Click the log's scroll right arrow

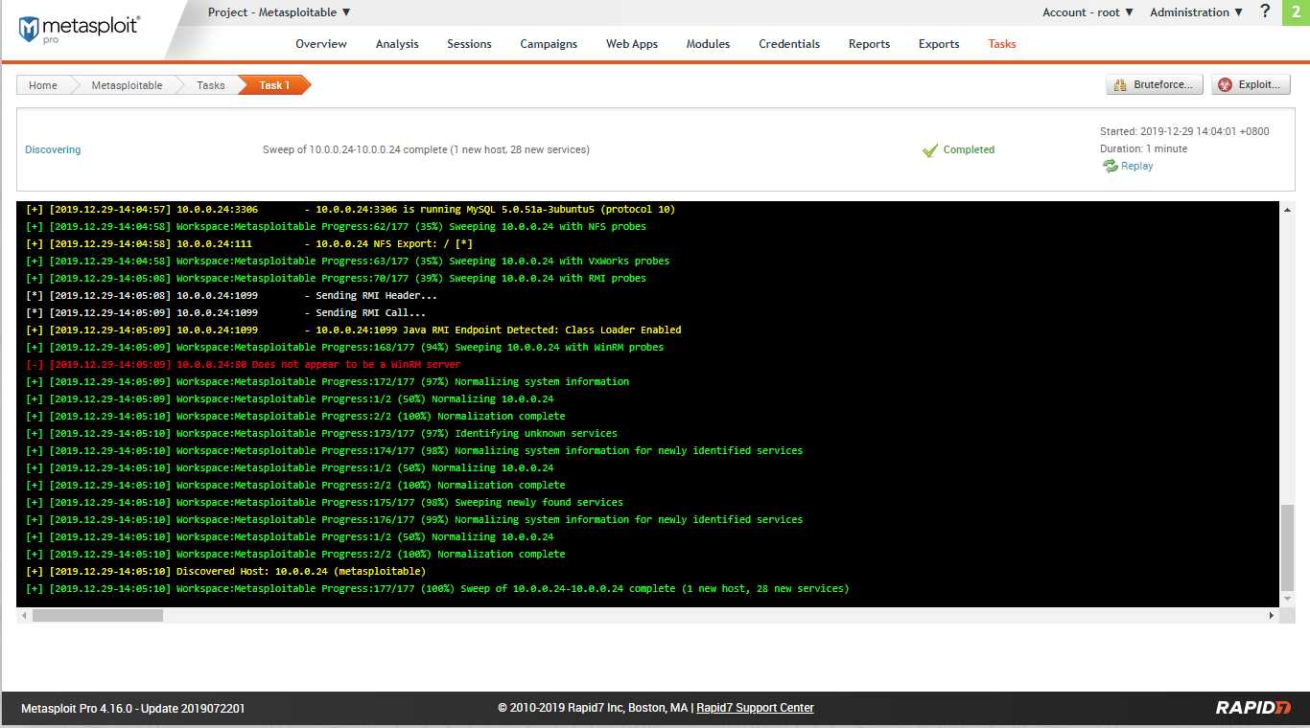(1272, 616)
